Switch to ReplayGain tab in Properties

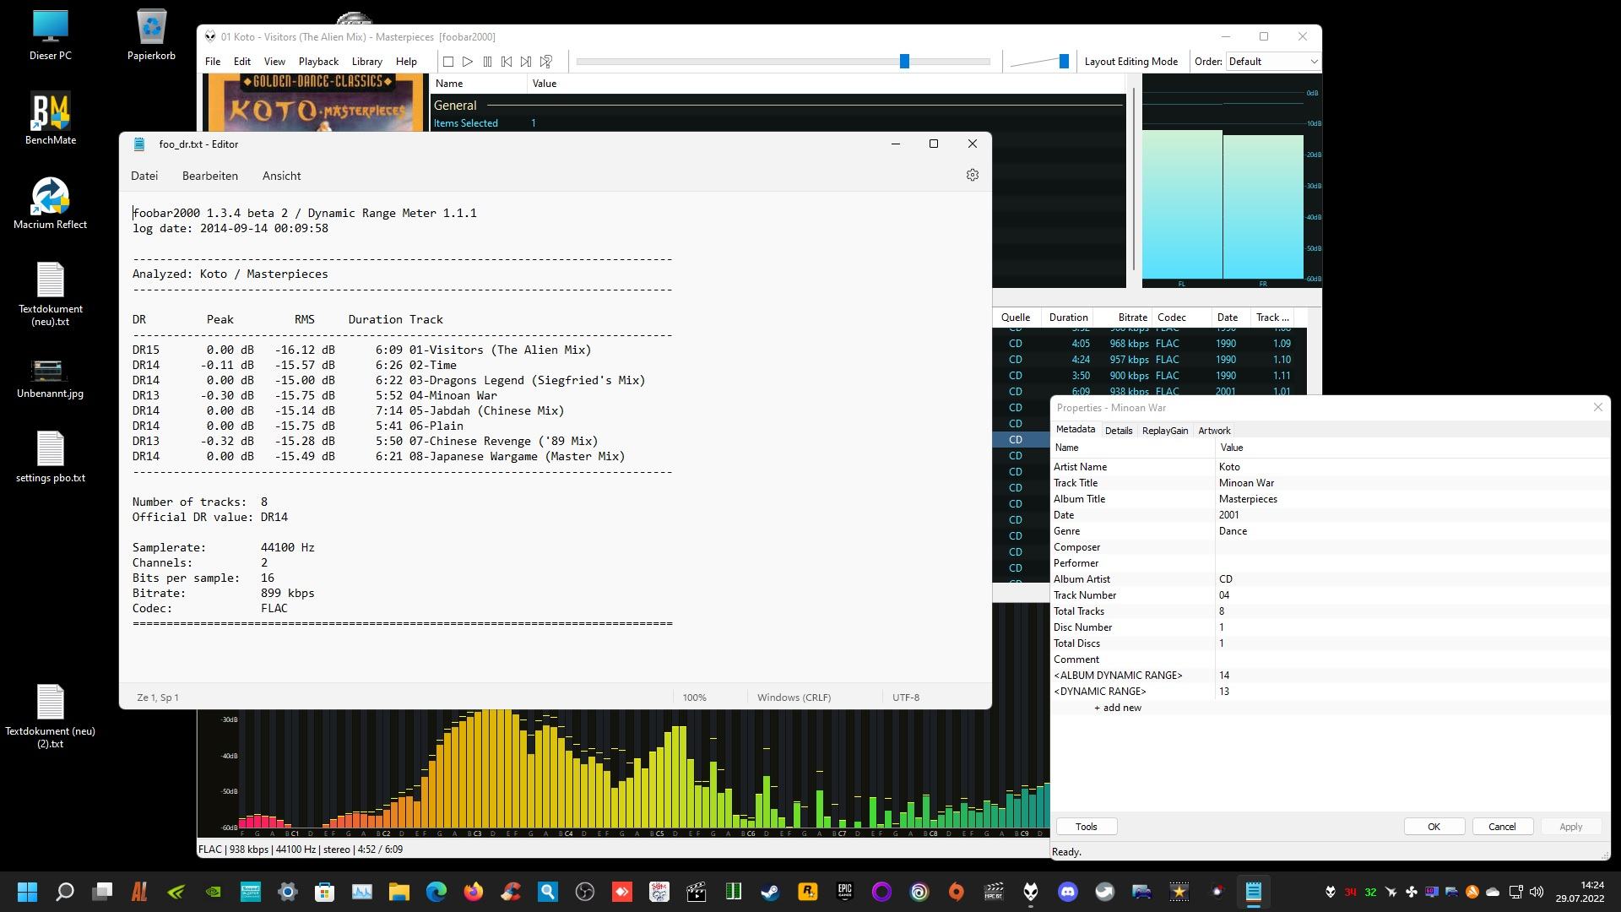1165,431
